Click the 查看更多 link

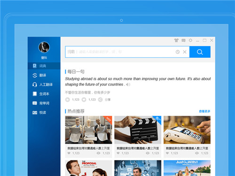point(204,111)
